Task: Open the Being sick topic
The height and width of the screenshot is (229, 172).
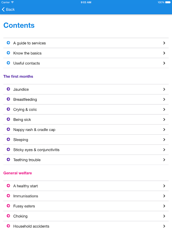Action: tap(22, 120)
